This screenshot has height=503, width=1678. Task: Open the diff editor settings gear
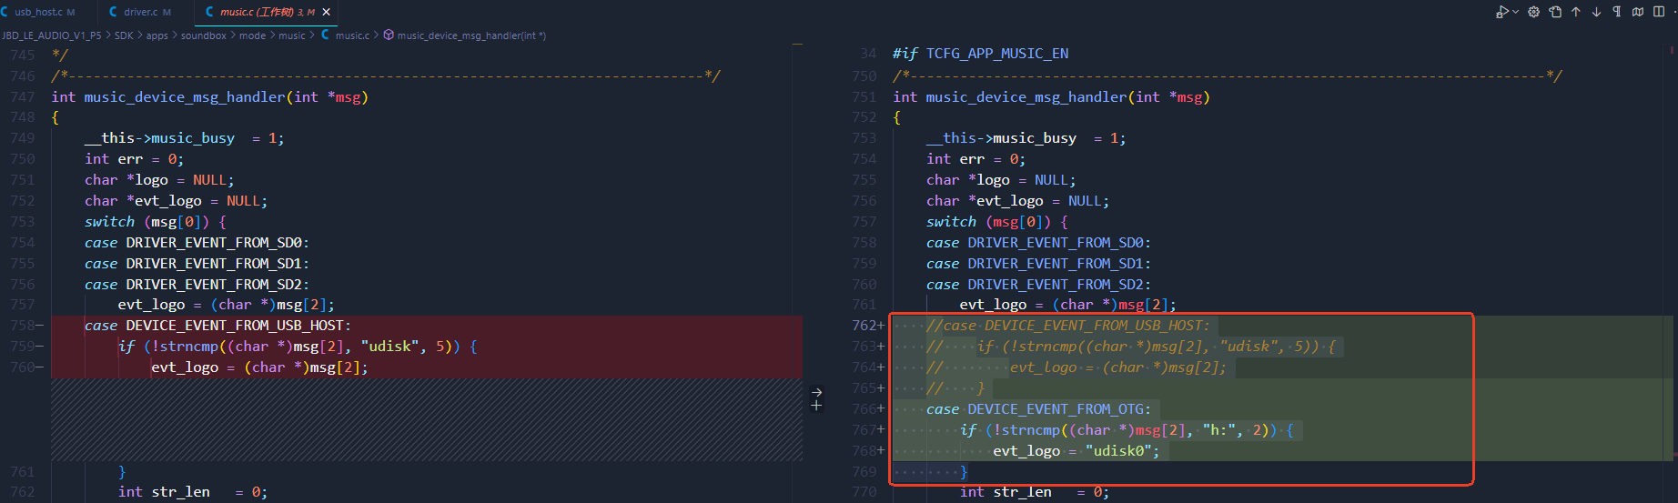click(x=1533, y=12)
